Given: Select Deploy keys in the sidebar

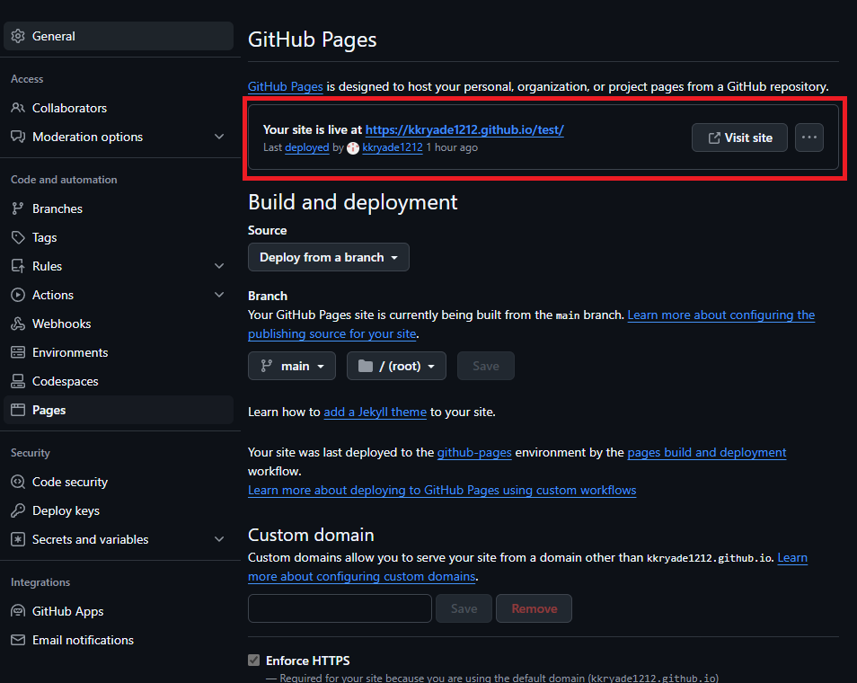Looking at the screenshot, I should [x=119, y=510].
